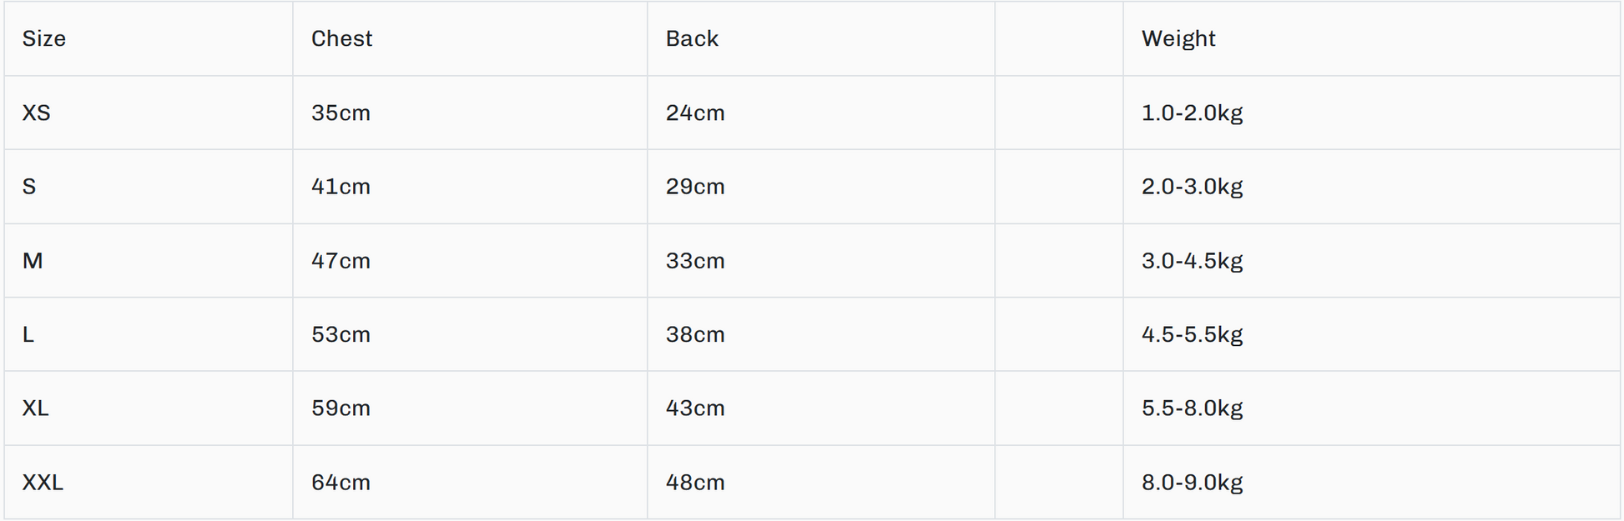Image resolution: width=1624 pixels, height=521 pixels.
Task: Select the 43cm back cell
Action: point(695,408)
